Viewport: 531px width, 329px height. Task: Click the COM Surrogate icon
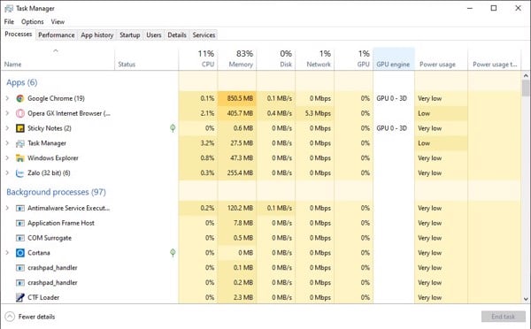20,238
